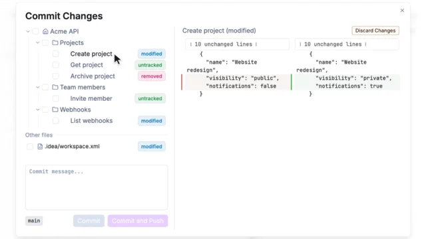Click the workspace.xml file icon
The width and height of the screenshot is (426, 239).
click(40, 146)
